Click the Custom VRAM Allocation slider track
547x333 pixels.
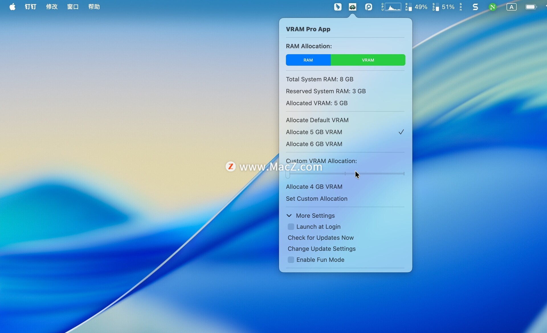tap(345, 174)
